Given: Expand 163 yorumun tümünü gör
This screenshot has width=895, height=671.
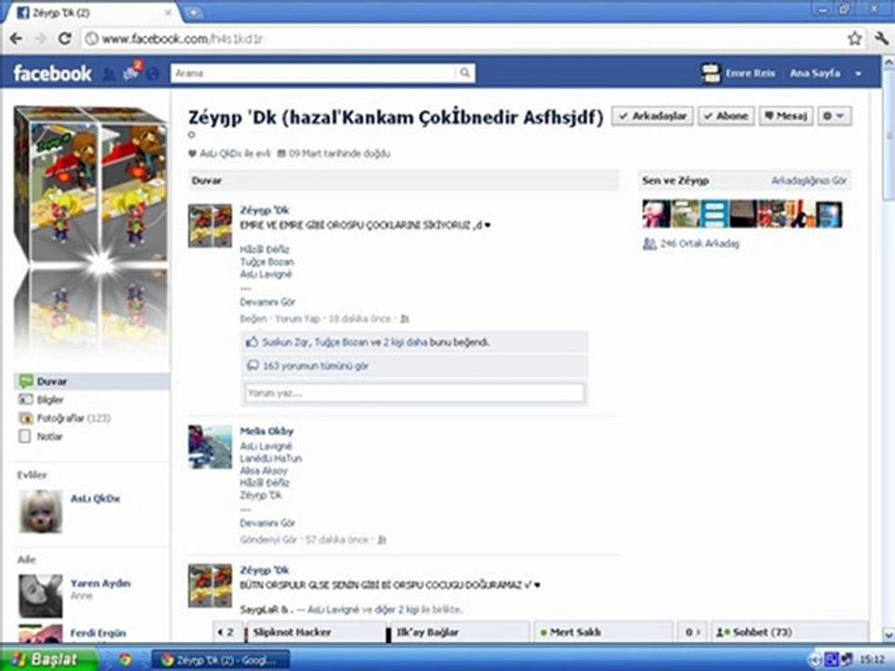Looking at the screenshot, I should point(316,365).
